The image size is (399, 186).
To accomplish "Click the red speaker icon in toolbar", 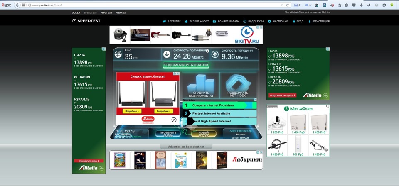I will [x=332, y=5].
